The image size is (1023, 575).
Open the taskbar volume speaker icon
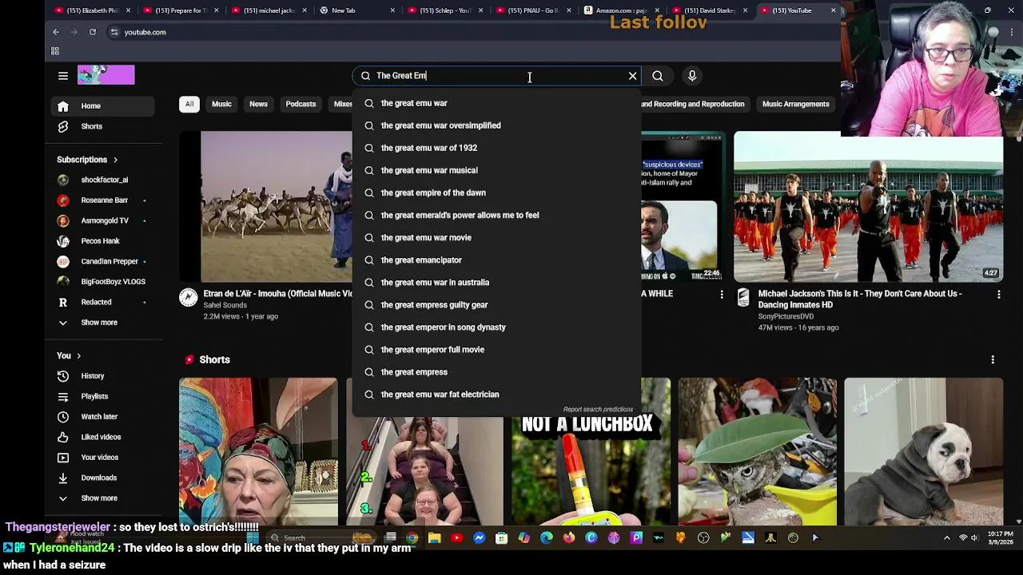pos(974,538)
